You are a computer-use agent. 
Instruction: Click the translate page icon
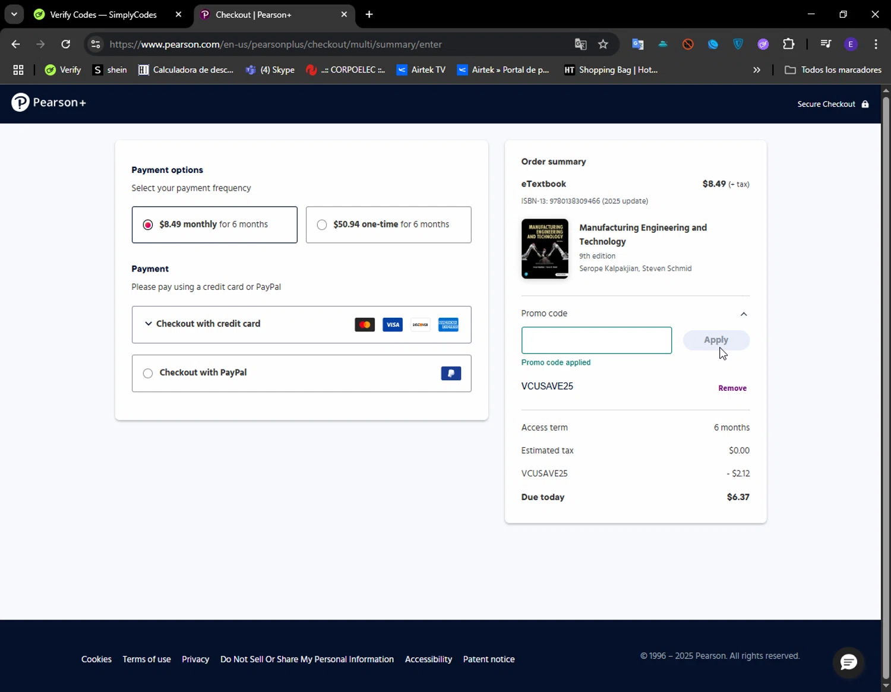click(x=580, y=44)
